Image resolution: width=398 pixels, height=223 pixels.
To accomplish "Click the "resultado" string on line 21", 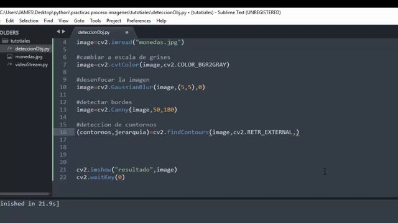I will pyautogui.click(x=134, y=170).
